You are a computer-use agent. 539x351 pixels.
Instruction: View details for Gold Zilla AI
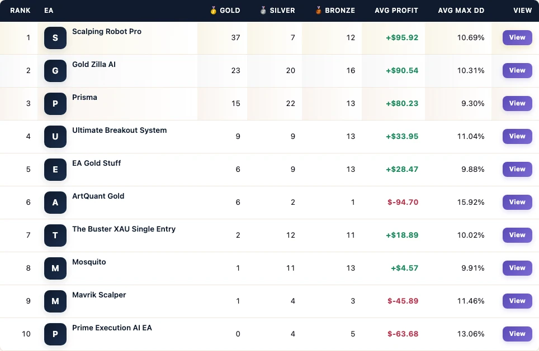tap(517, 70)
